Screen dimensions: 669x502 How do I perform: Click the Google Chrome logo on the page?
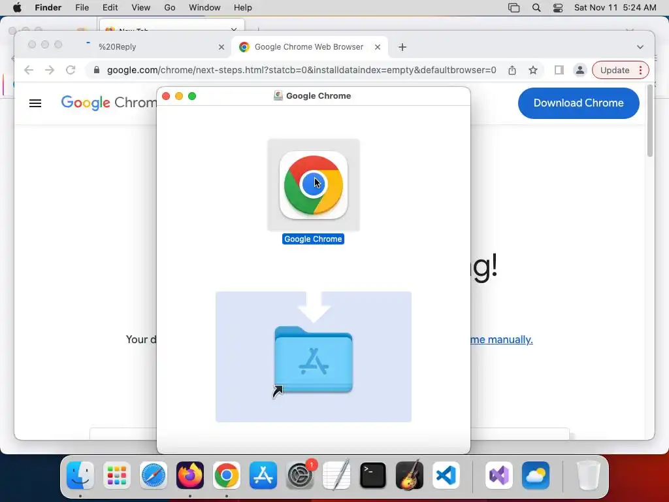point(109,103)
